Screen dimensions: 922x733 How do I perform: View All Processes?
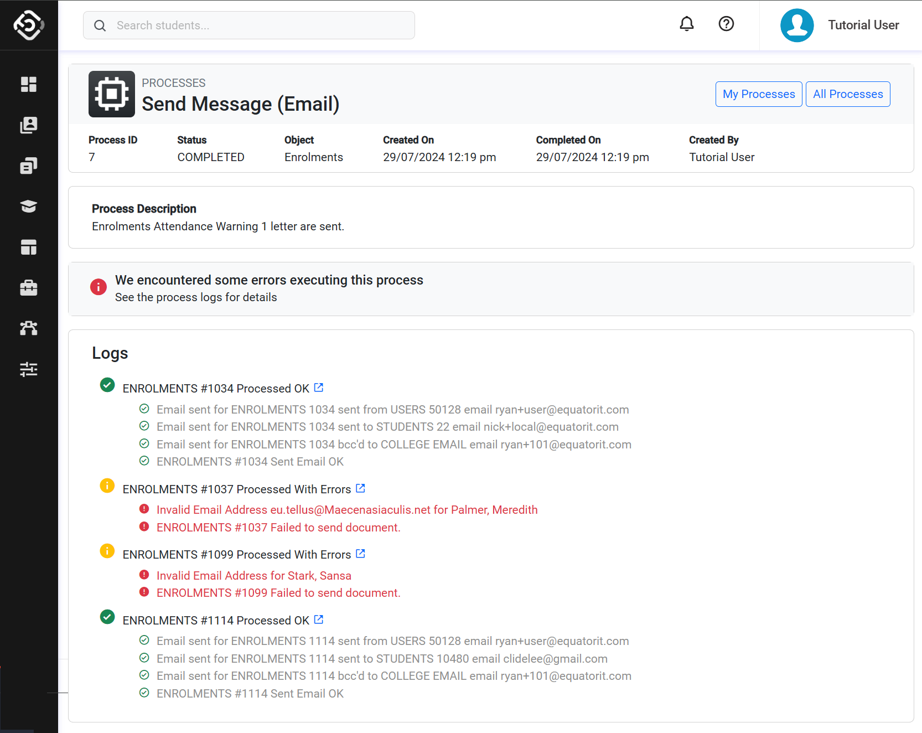click(x=847, y=94)
